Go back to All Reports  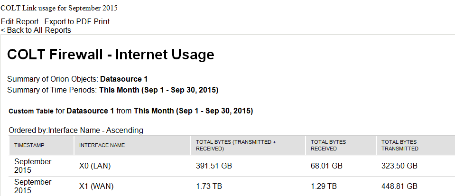pyautogui.click(x=36, y=30)
